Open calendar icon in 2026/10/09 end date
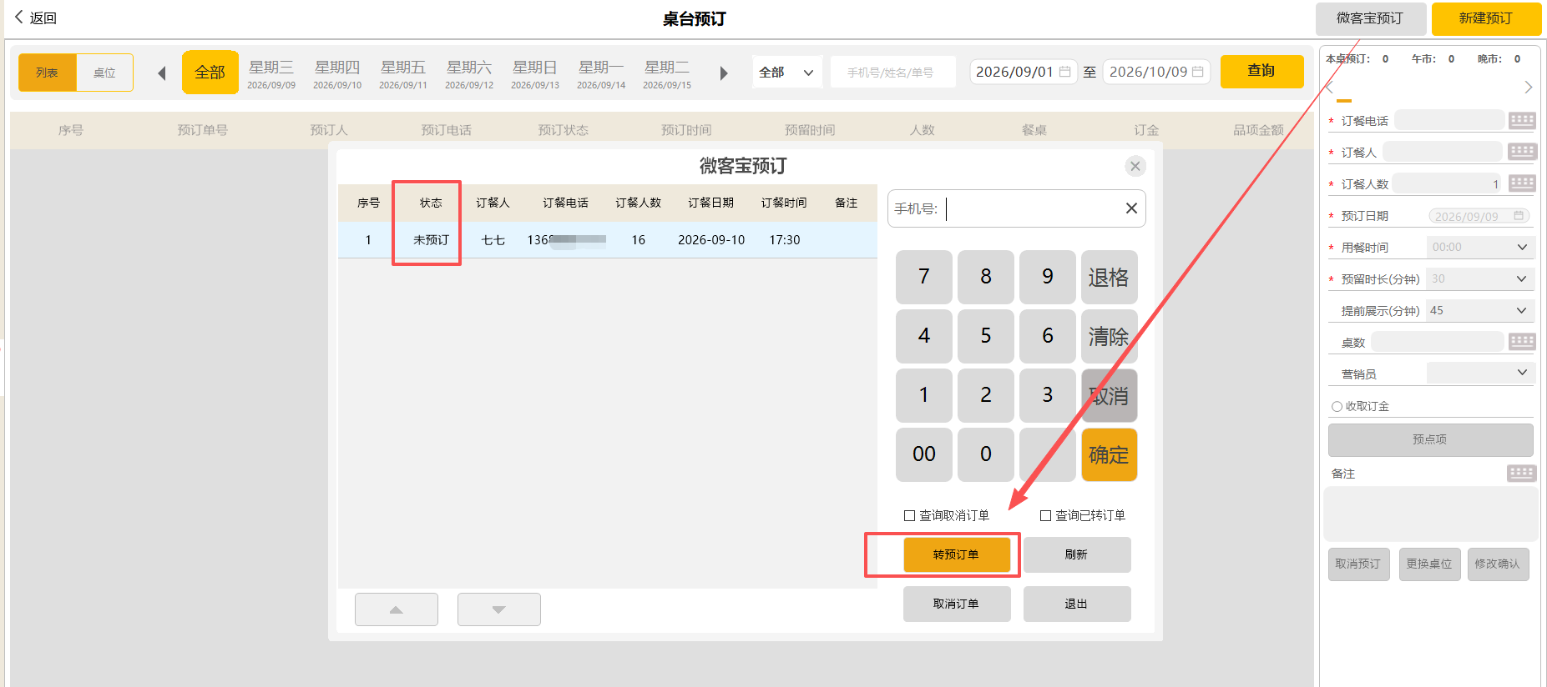 click(x=1197, y=72)
